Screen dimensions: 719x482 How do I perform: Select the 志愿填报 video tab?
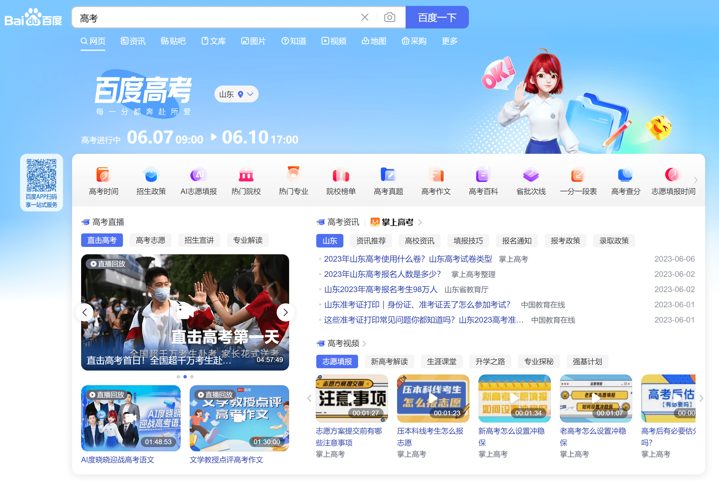[x=337, y=361]
